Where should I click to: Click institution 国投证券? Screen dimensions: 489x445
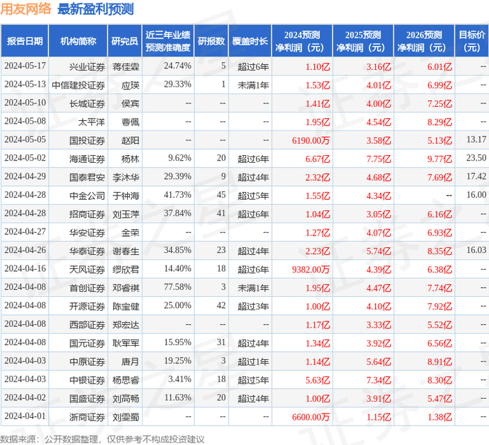87,140
